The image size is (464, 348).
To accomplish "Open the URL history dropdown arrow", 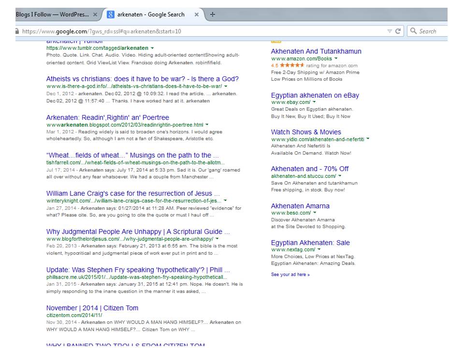I will click(x=390, y=31).
